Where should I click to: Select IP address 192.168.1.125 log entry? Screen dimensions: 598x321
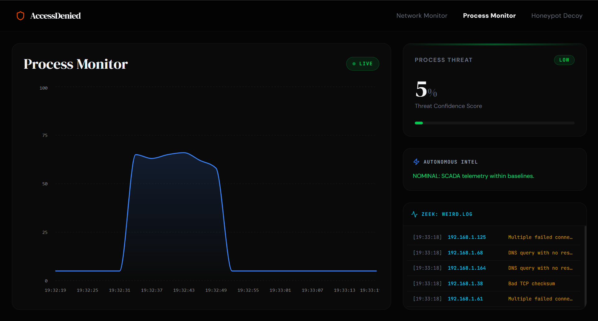[x=466, y=237]
